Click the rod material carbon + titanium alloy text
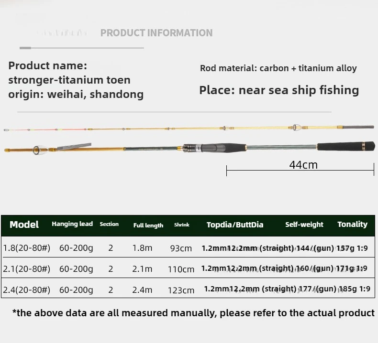The width and height of the screenshot is (378, 343). [x=278, y=68]
